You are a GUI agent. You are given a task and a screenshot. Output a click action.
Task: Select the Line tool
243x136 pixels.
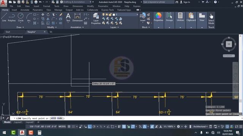pyautogui.click(x=4, y=17)
